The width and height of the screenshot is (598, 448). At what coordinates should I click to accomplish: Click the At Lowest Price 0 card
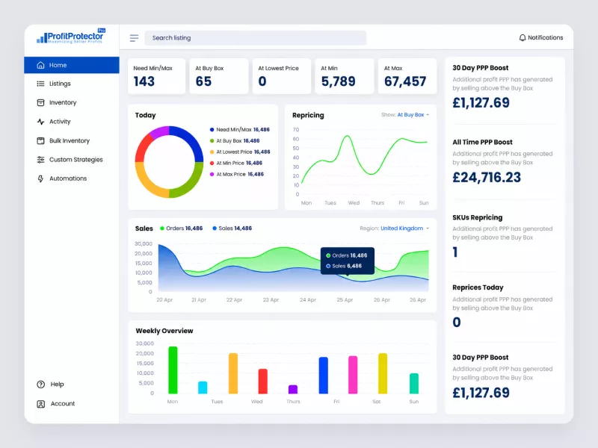pos(282,76)
